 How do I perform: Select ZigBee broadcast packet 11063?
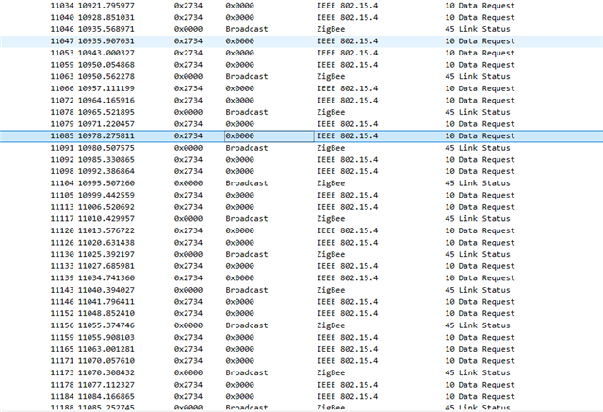click(x=301, y=77)
